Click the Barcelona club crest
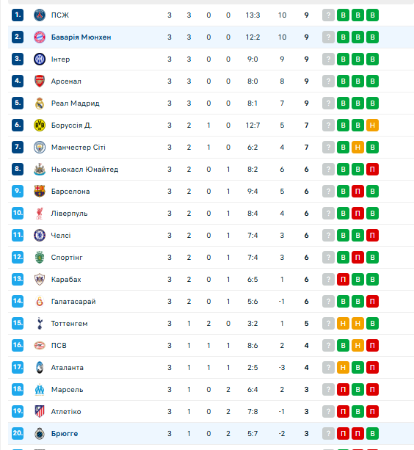The image size is (414, 450). tap(40, 191)
